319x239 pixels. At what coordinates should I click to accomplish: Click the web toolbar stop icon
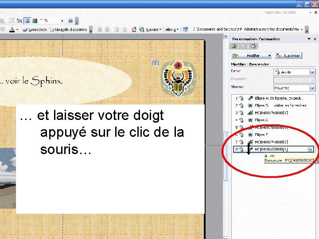point(117,30)
